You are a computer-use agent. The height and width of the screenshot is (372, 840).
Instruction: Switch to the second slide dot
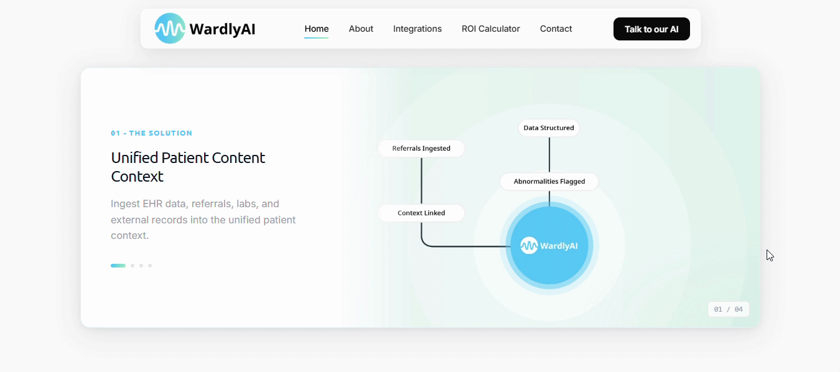[133, 266]
